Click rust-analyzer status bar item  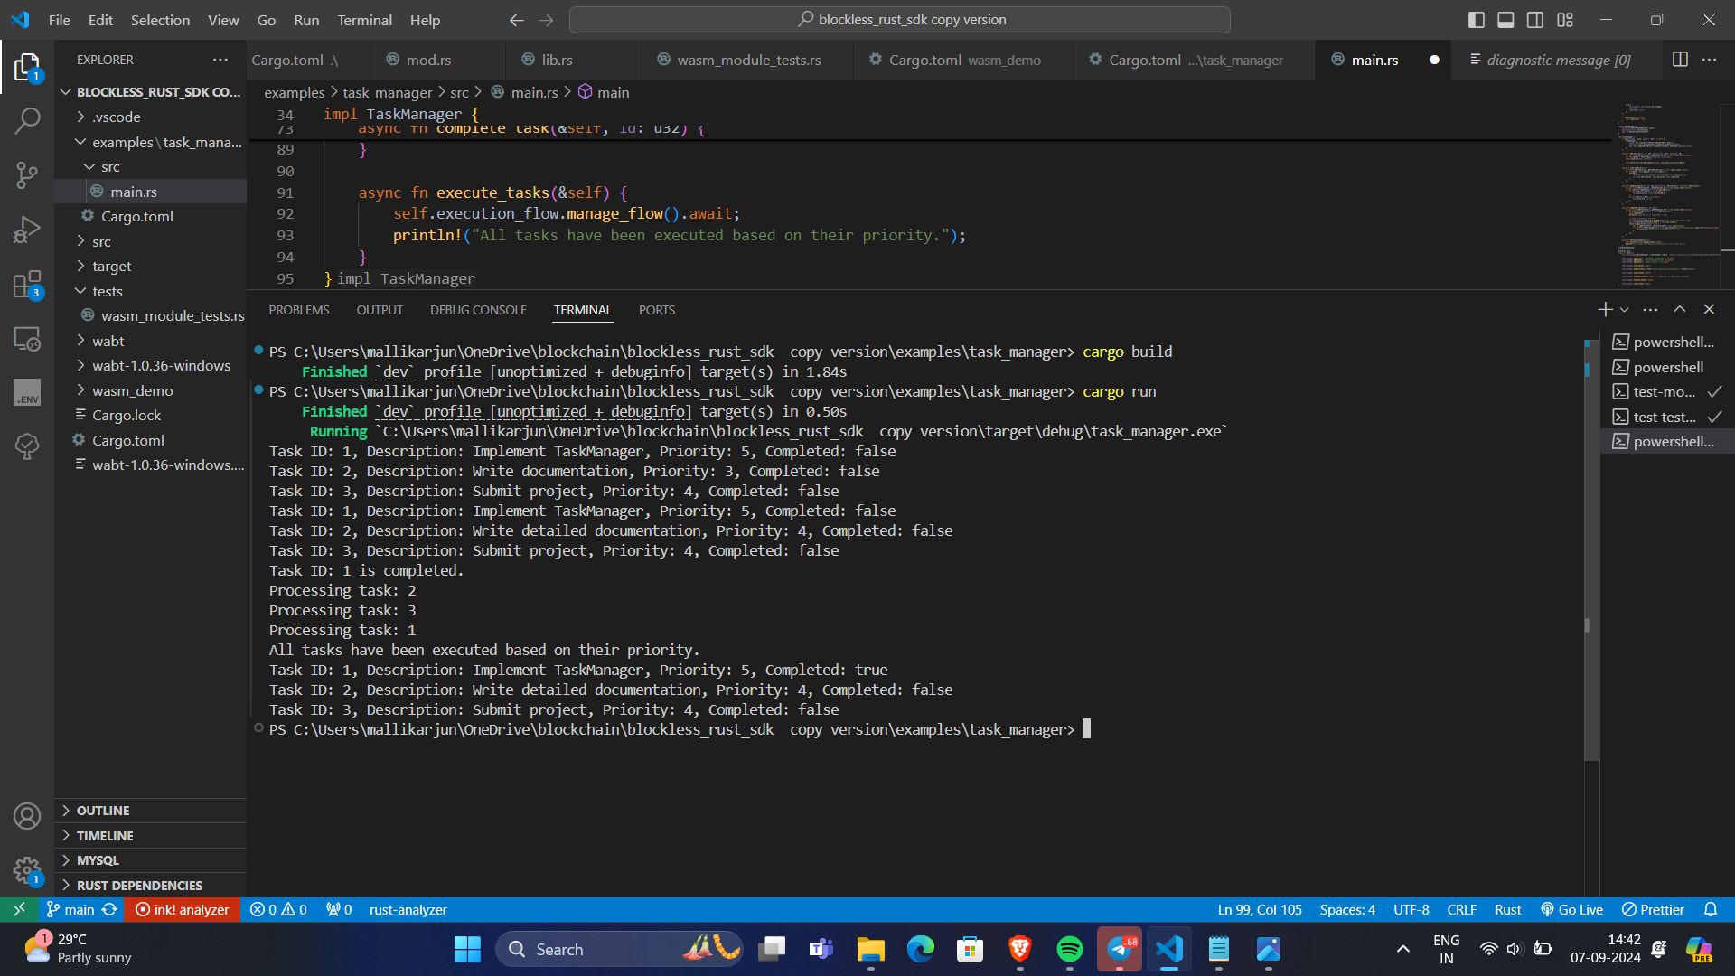[x=408, y=909]
